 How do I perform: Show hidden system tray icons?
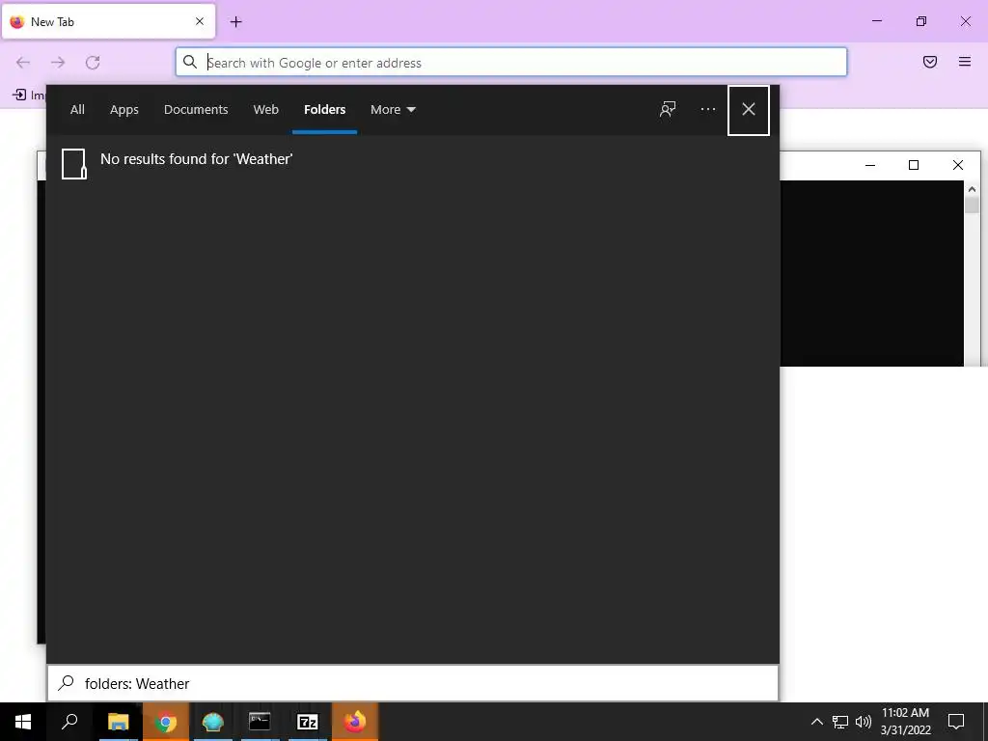[816, 722]
